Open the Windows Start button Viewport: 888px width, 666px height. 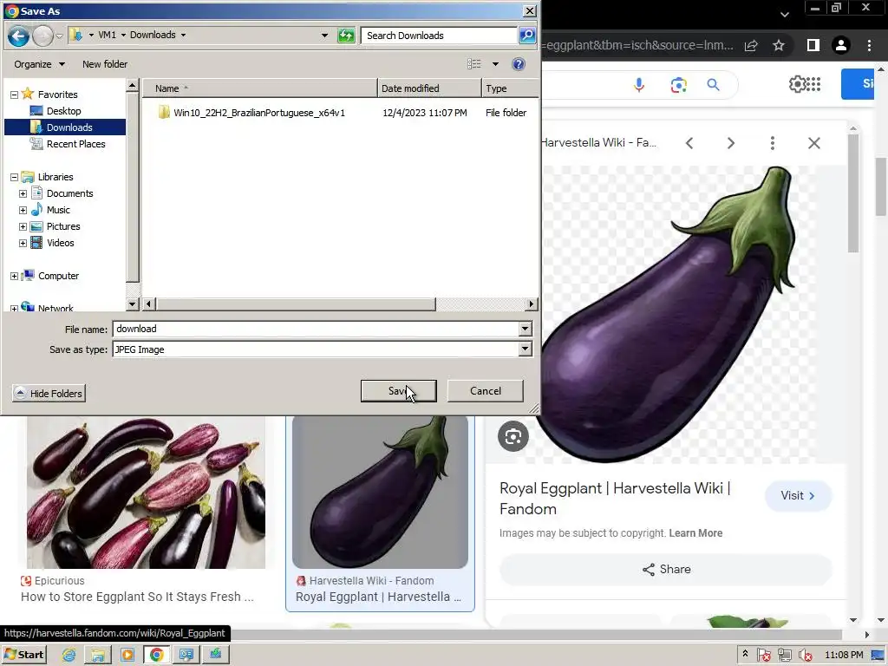coord(24,655)
